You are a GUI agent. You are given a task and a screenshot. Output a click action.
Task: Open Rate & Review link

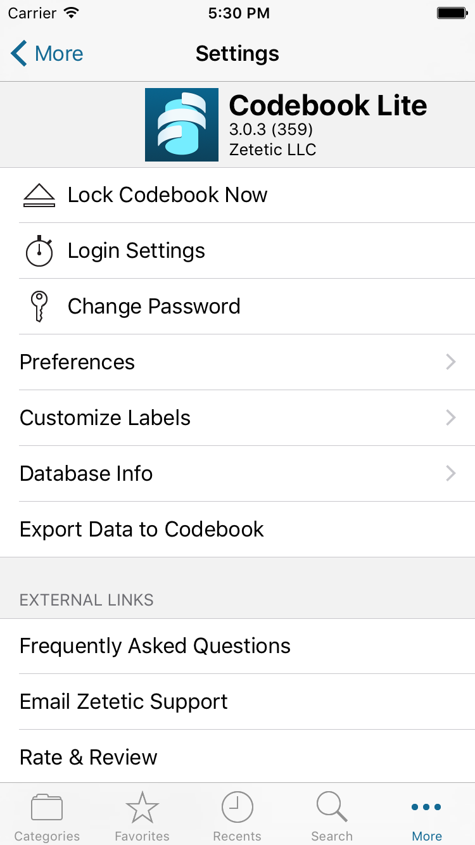pos(237,757)
